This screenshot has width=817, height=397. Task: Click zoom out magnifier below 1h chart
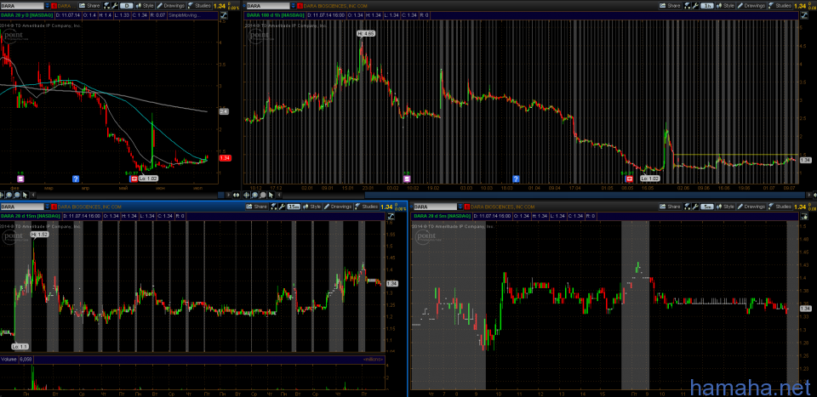(x=263, y=196)
